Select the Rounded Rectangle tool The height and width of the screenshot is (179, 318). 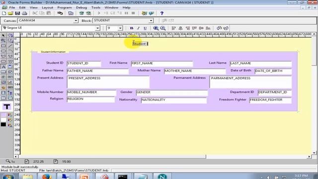[x=3, y=62]
